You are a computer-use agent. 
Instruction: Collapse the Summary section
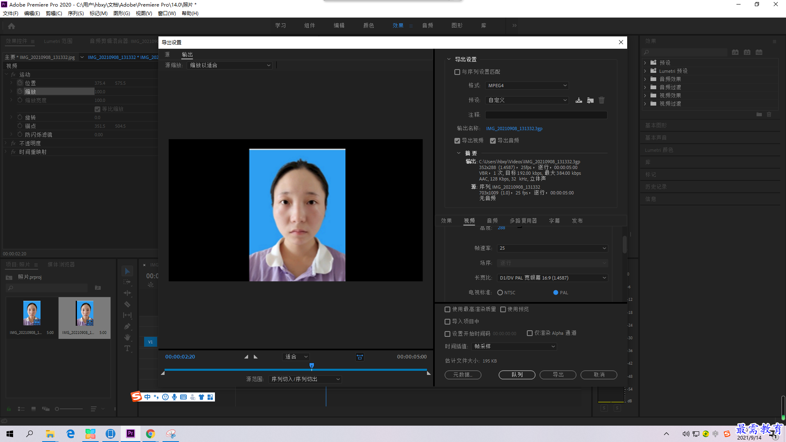(x=458, y=153)
